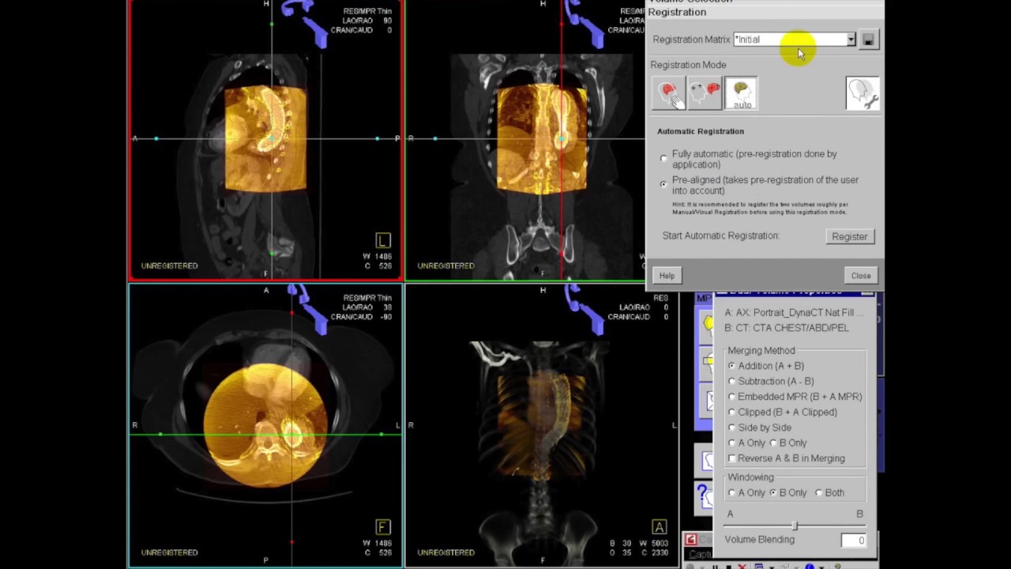Click the F orientation icon in axial view
Viewport: 1011px width, 569px height.
pos(382,526)
